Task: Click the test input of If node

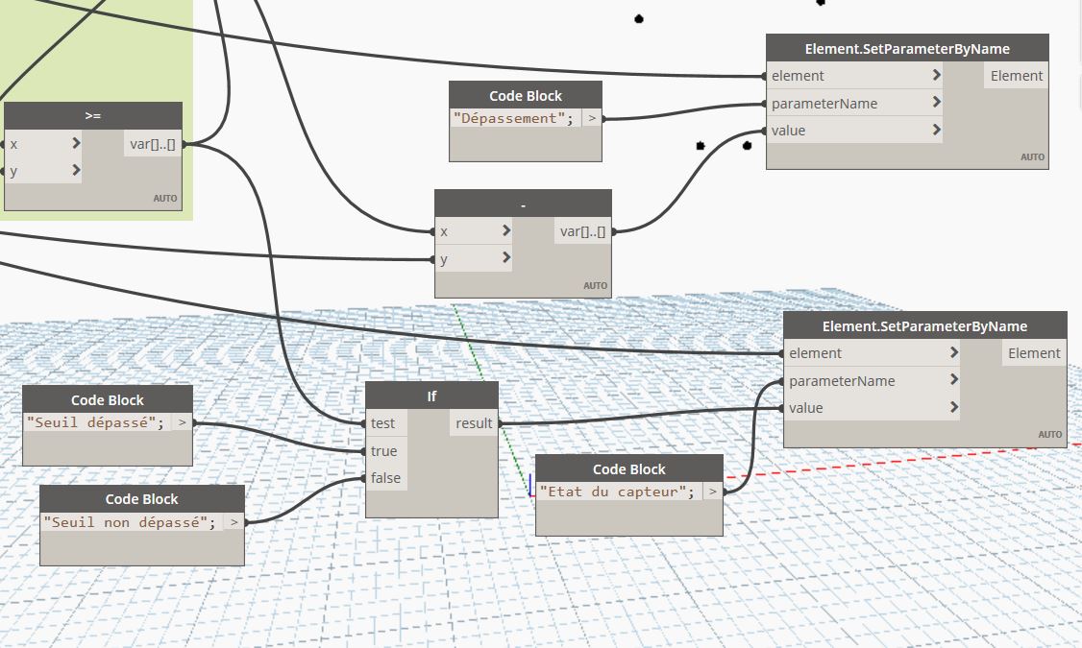Action: [383, 423]
